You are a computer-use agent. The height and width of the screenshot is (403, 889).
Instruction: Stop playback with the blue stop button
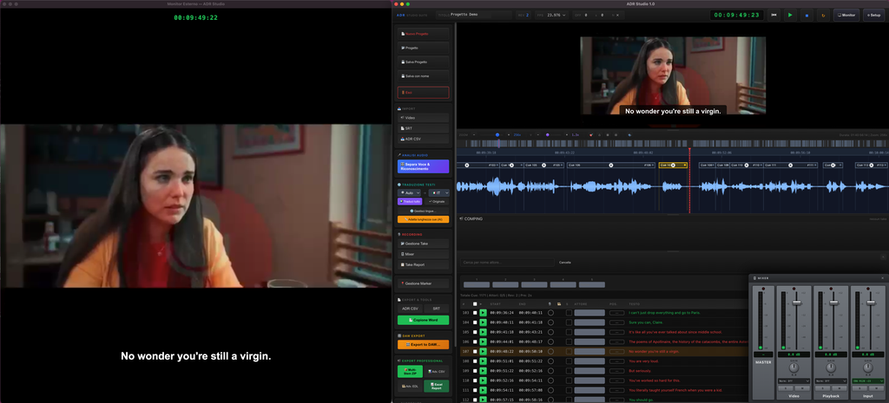[807, 16]
